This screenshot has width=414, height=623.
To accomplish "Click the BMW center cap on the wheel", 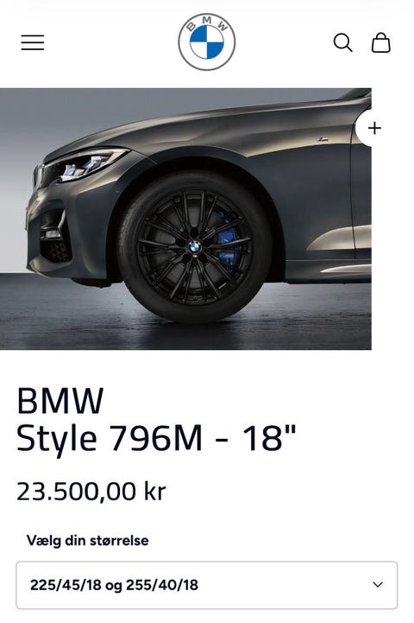I will (x=195, y=247).
